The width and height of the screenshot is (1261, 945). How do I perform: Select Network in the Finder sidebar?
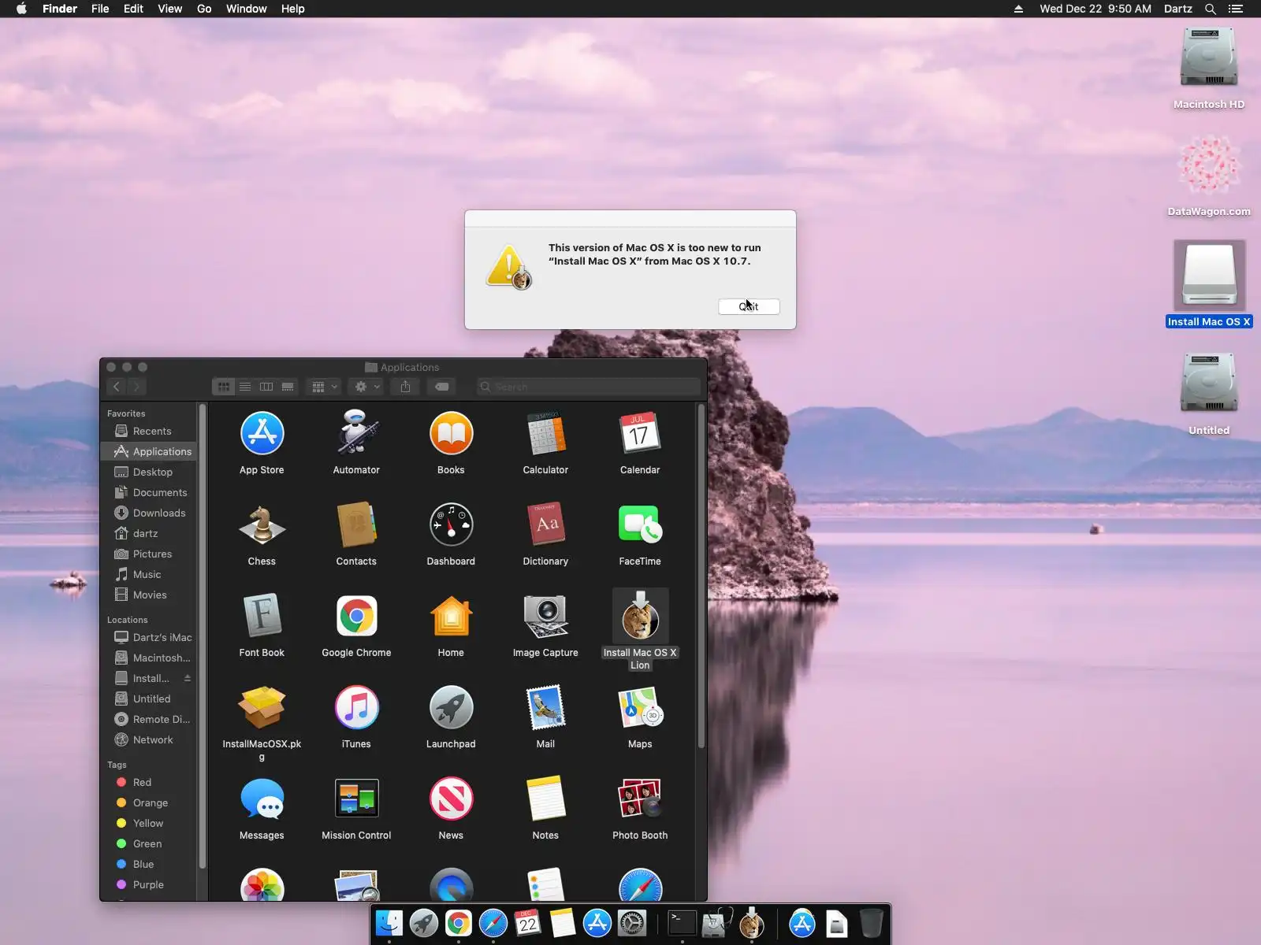tap(150, 739)
